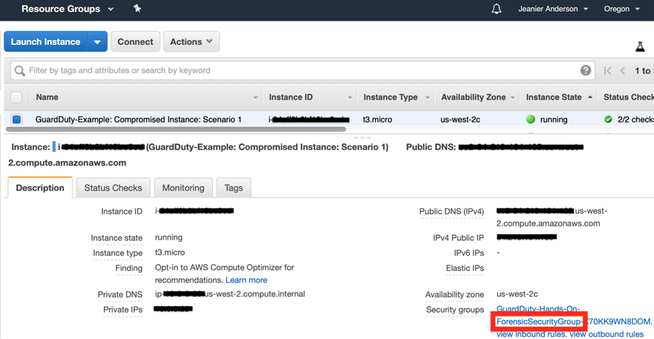
Task: Click the t3.micro cell in table
Action: (377, 120)
